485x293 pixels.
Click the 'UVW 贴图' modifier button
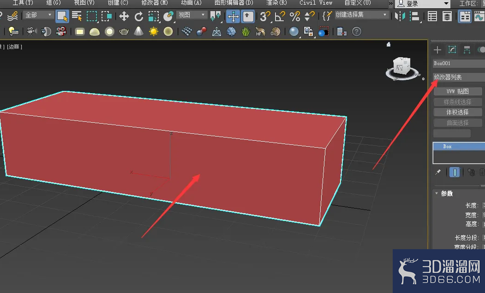tap(457, 91)
